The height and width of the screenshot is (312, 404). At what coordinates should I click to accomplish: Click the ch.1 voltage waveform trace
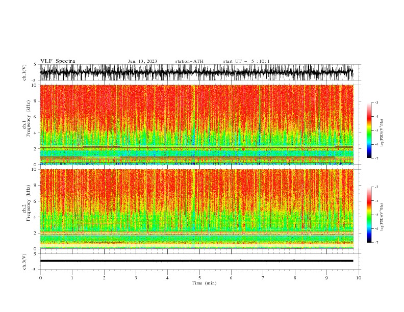[196, 72]
